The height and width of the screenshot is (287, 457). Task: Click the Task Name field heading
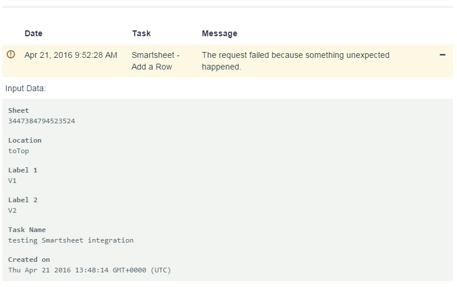pyautogui.click(x=27, y=230)
